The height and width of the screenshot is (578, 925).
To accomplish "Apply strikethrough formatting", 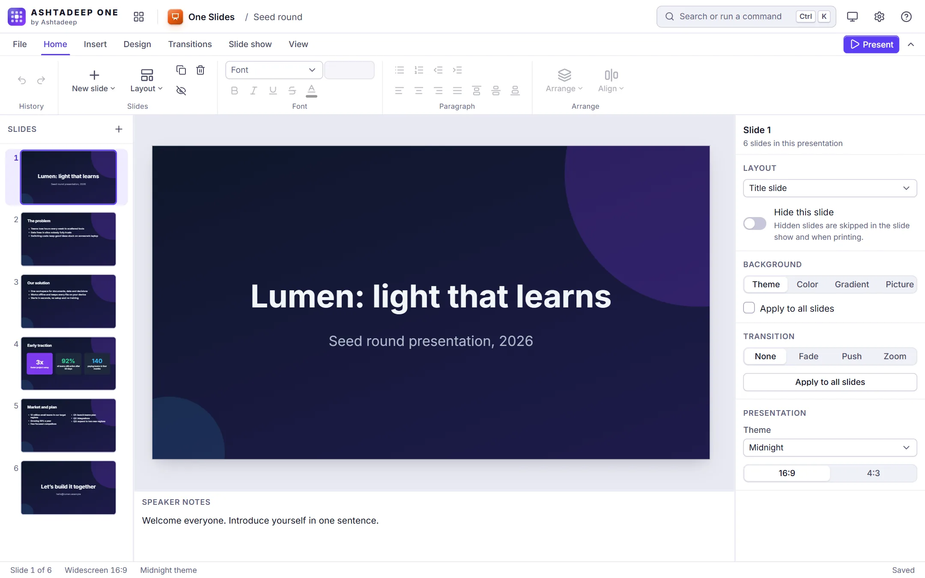I will [x=292, y=90].
